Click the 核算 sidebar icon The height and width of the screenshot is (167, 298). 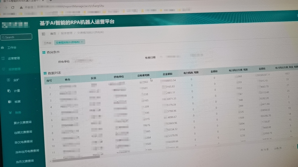(10, 102)
